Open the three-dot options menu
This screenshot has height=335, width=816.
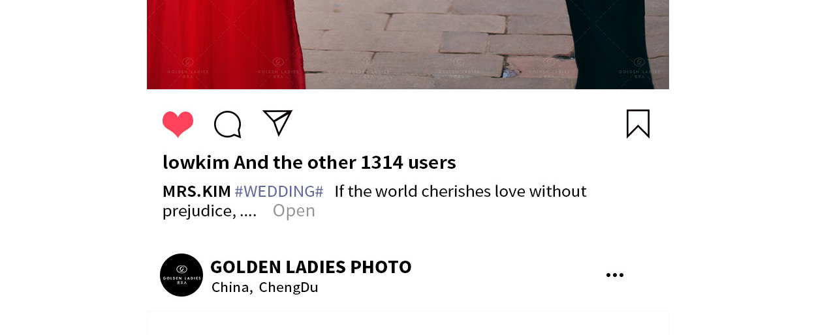coord(615,275)
